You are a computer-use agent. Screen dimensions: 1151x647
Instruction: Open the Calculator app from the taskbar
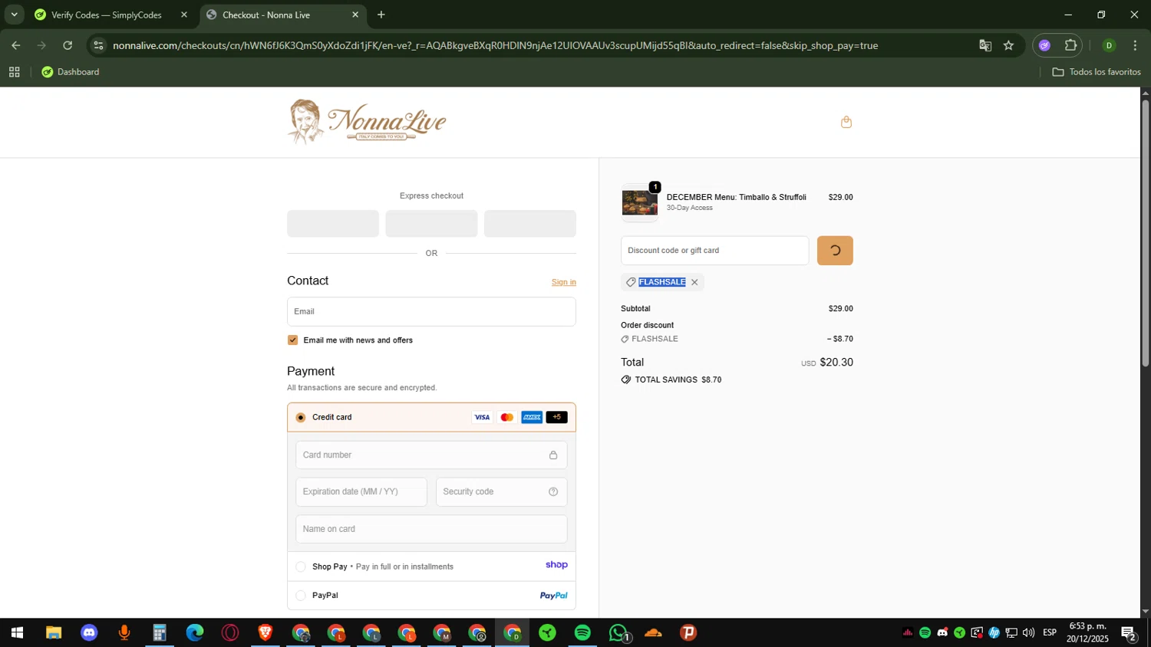coord(160,633)
